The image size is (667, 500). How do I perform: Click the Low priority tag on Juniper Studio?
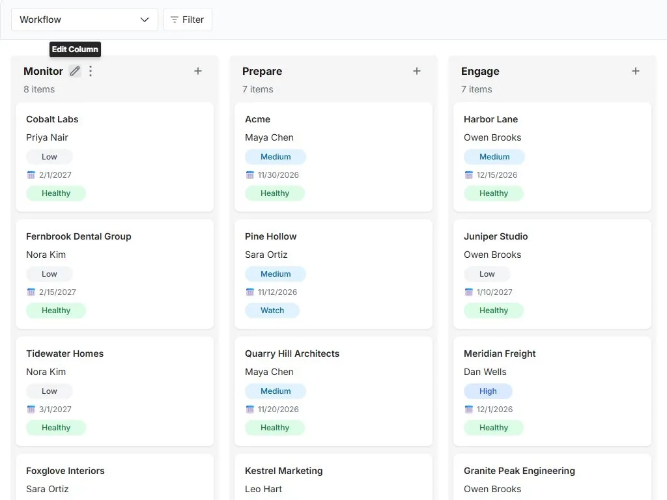tap(487, 274)
